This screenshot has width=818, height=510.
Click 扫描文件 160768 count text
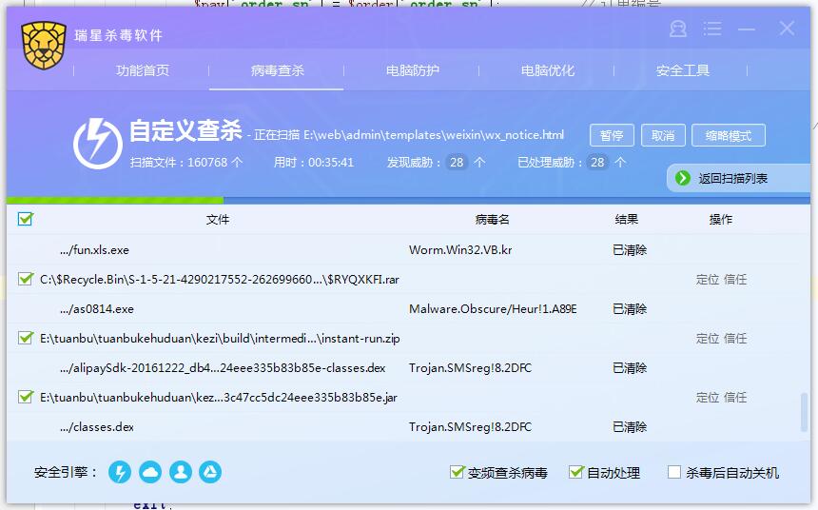186,163
